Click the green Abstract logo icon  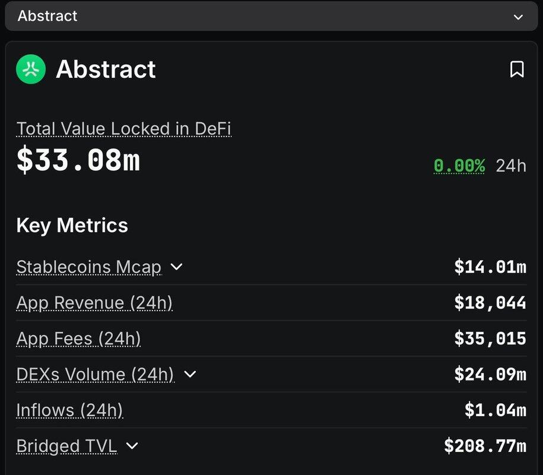31,69
